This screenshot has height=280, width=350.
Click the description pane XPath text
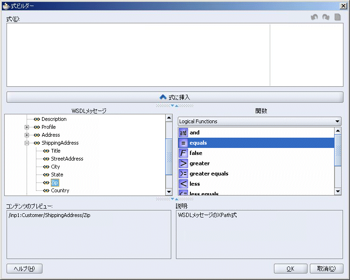click(207, 215)
